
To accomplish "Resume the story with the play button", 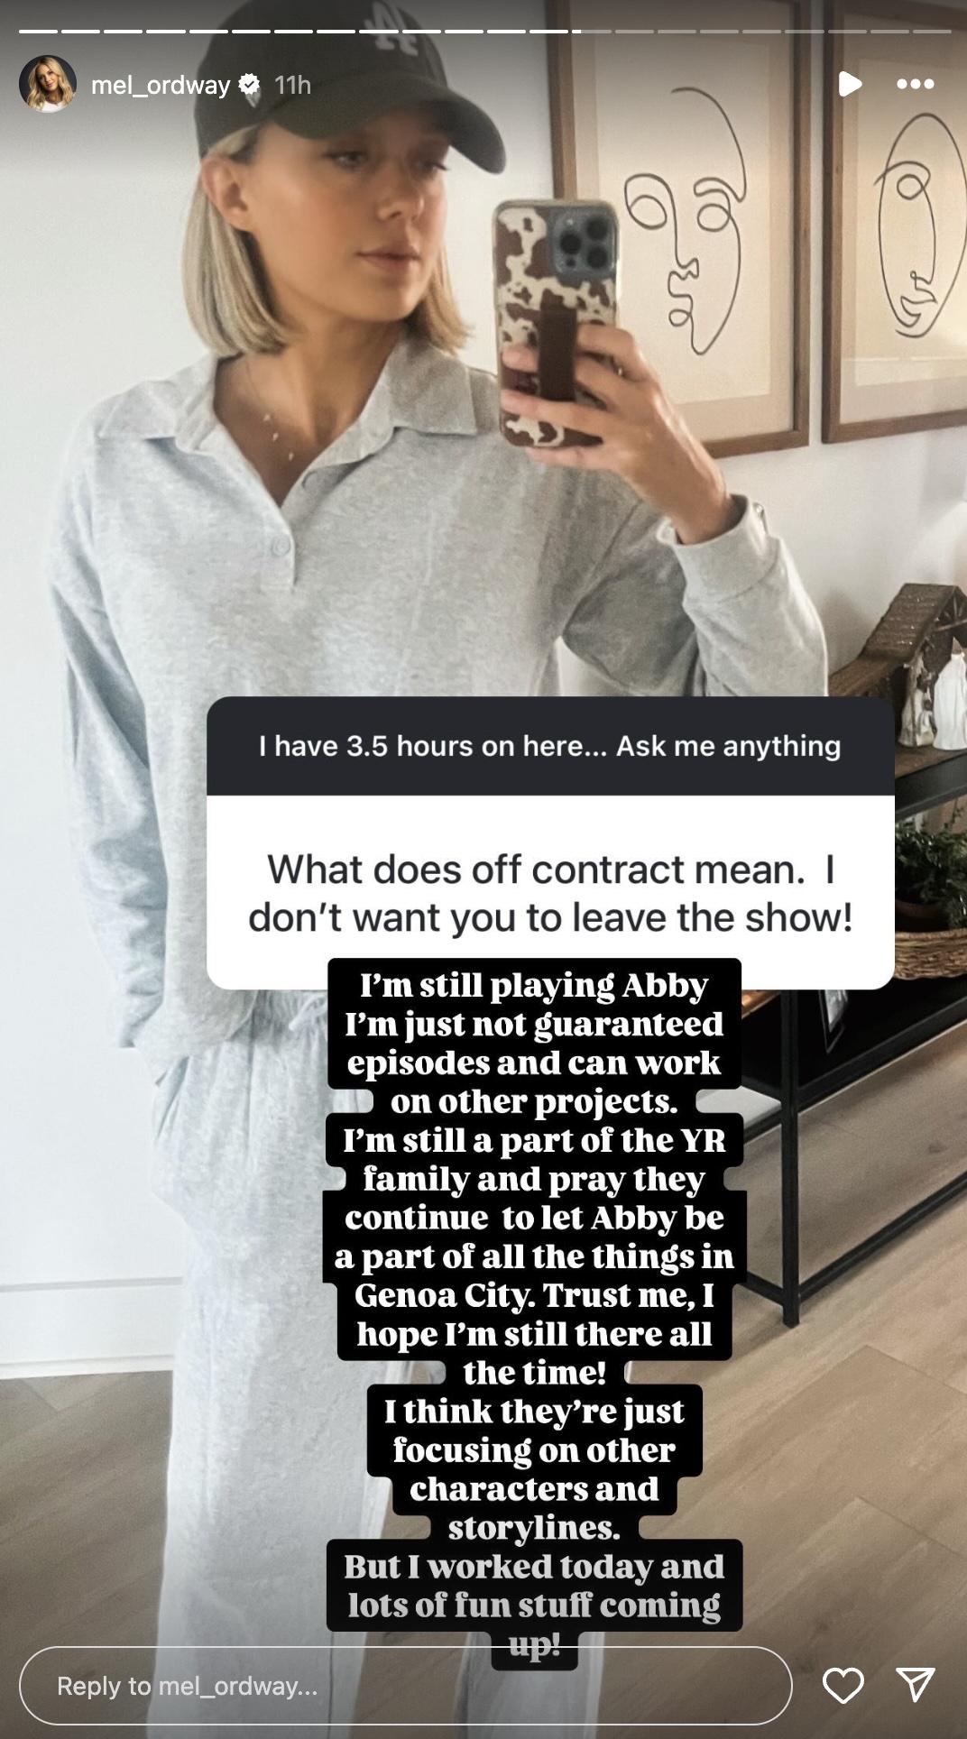I will 849,84.
